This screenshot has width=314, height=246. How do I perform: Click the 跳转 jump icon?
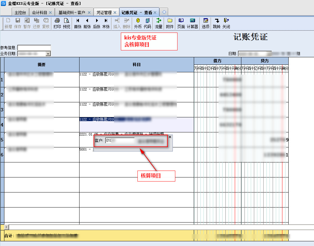[217, 23]
